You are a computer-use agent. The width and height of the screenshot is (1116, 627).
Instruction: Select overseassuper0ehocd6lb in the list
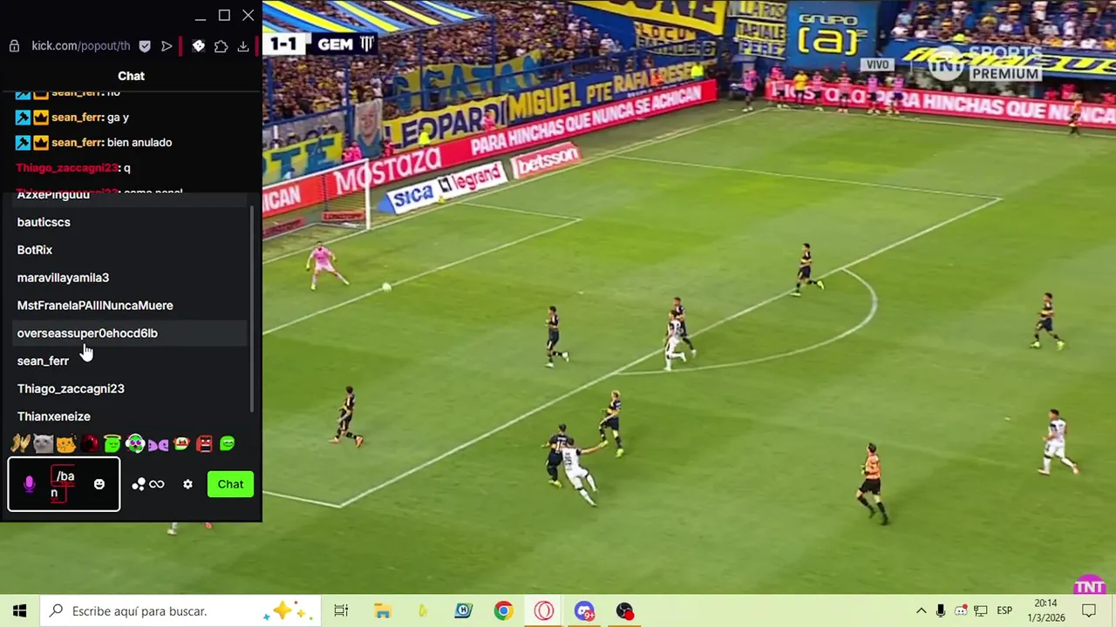(x=131, y=334)
